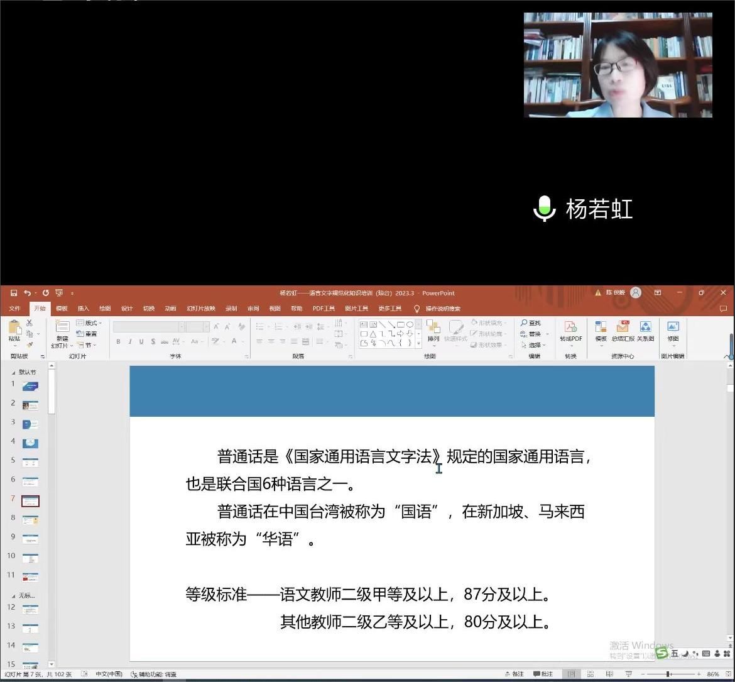Screen dimensions: 735x682
Task: Click the 替换 replace button
Action: [x=534, y=334]
